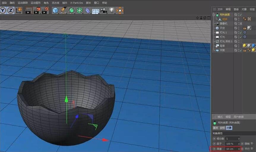Disable 灯光.1 with its green checkmark
The height and width of the screenshot is (152, 256).
[x=241, y=33]
